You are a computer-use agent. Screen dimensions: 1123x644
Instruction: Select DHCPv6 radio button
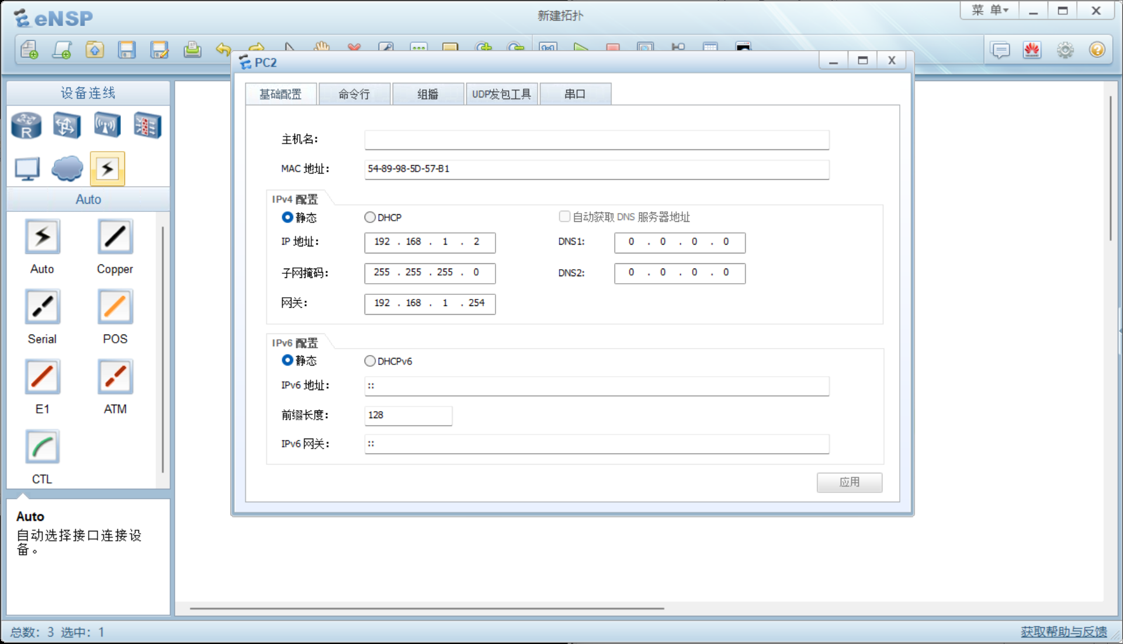coord(370,361)
